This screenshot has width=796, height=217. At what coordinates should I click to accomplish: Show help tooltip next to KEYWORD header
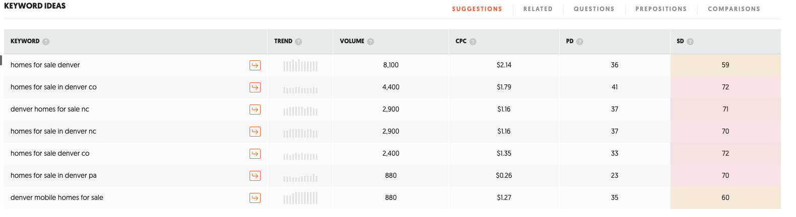click(x=46, y=42)
